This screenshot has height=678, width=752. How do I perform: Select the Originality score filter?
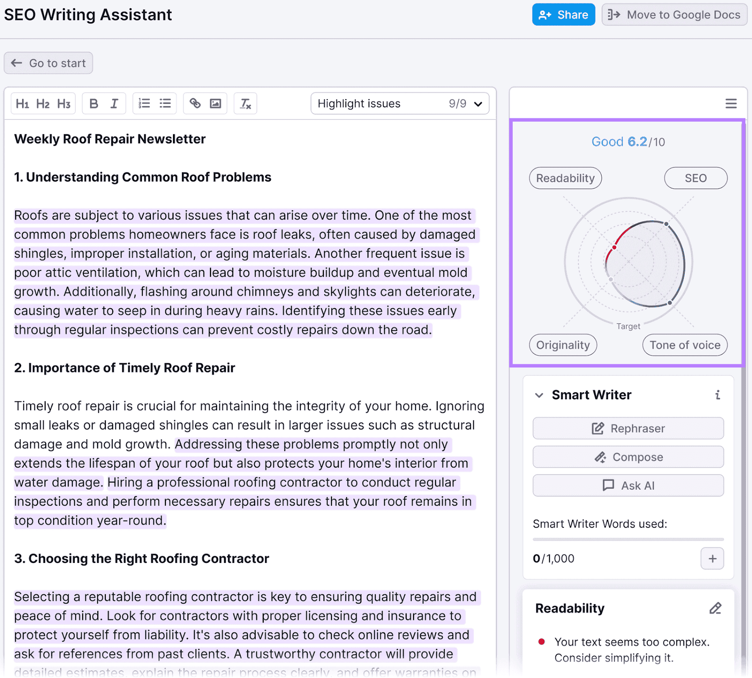click(x=563, y=345)
